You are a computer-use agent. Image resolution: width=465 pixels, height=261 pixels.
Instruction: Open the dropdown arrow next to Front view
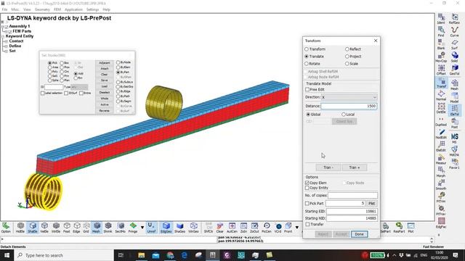tap(297, 227)
